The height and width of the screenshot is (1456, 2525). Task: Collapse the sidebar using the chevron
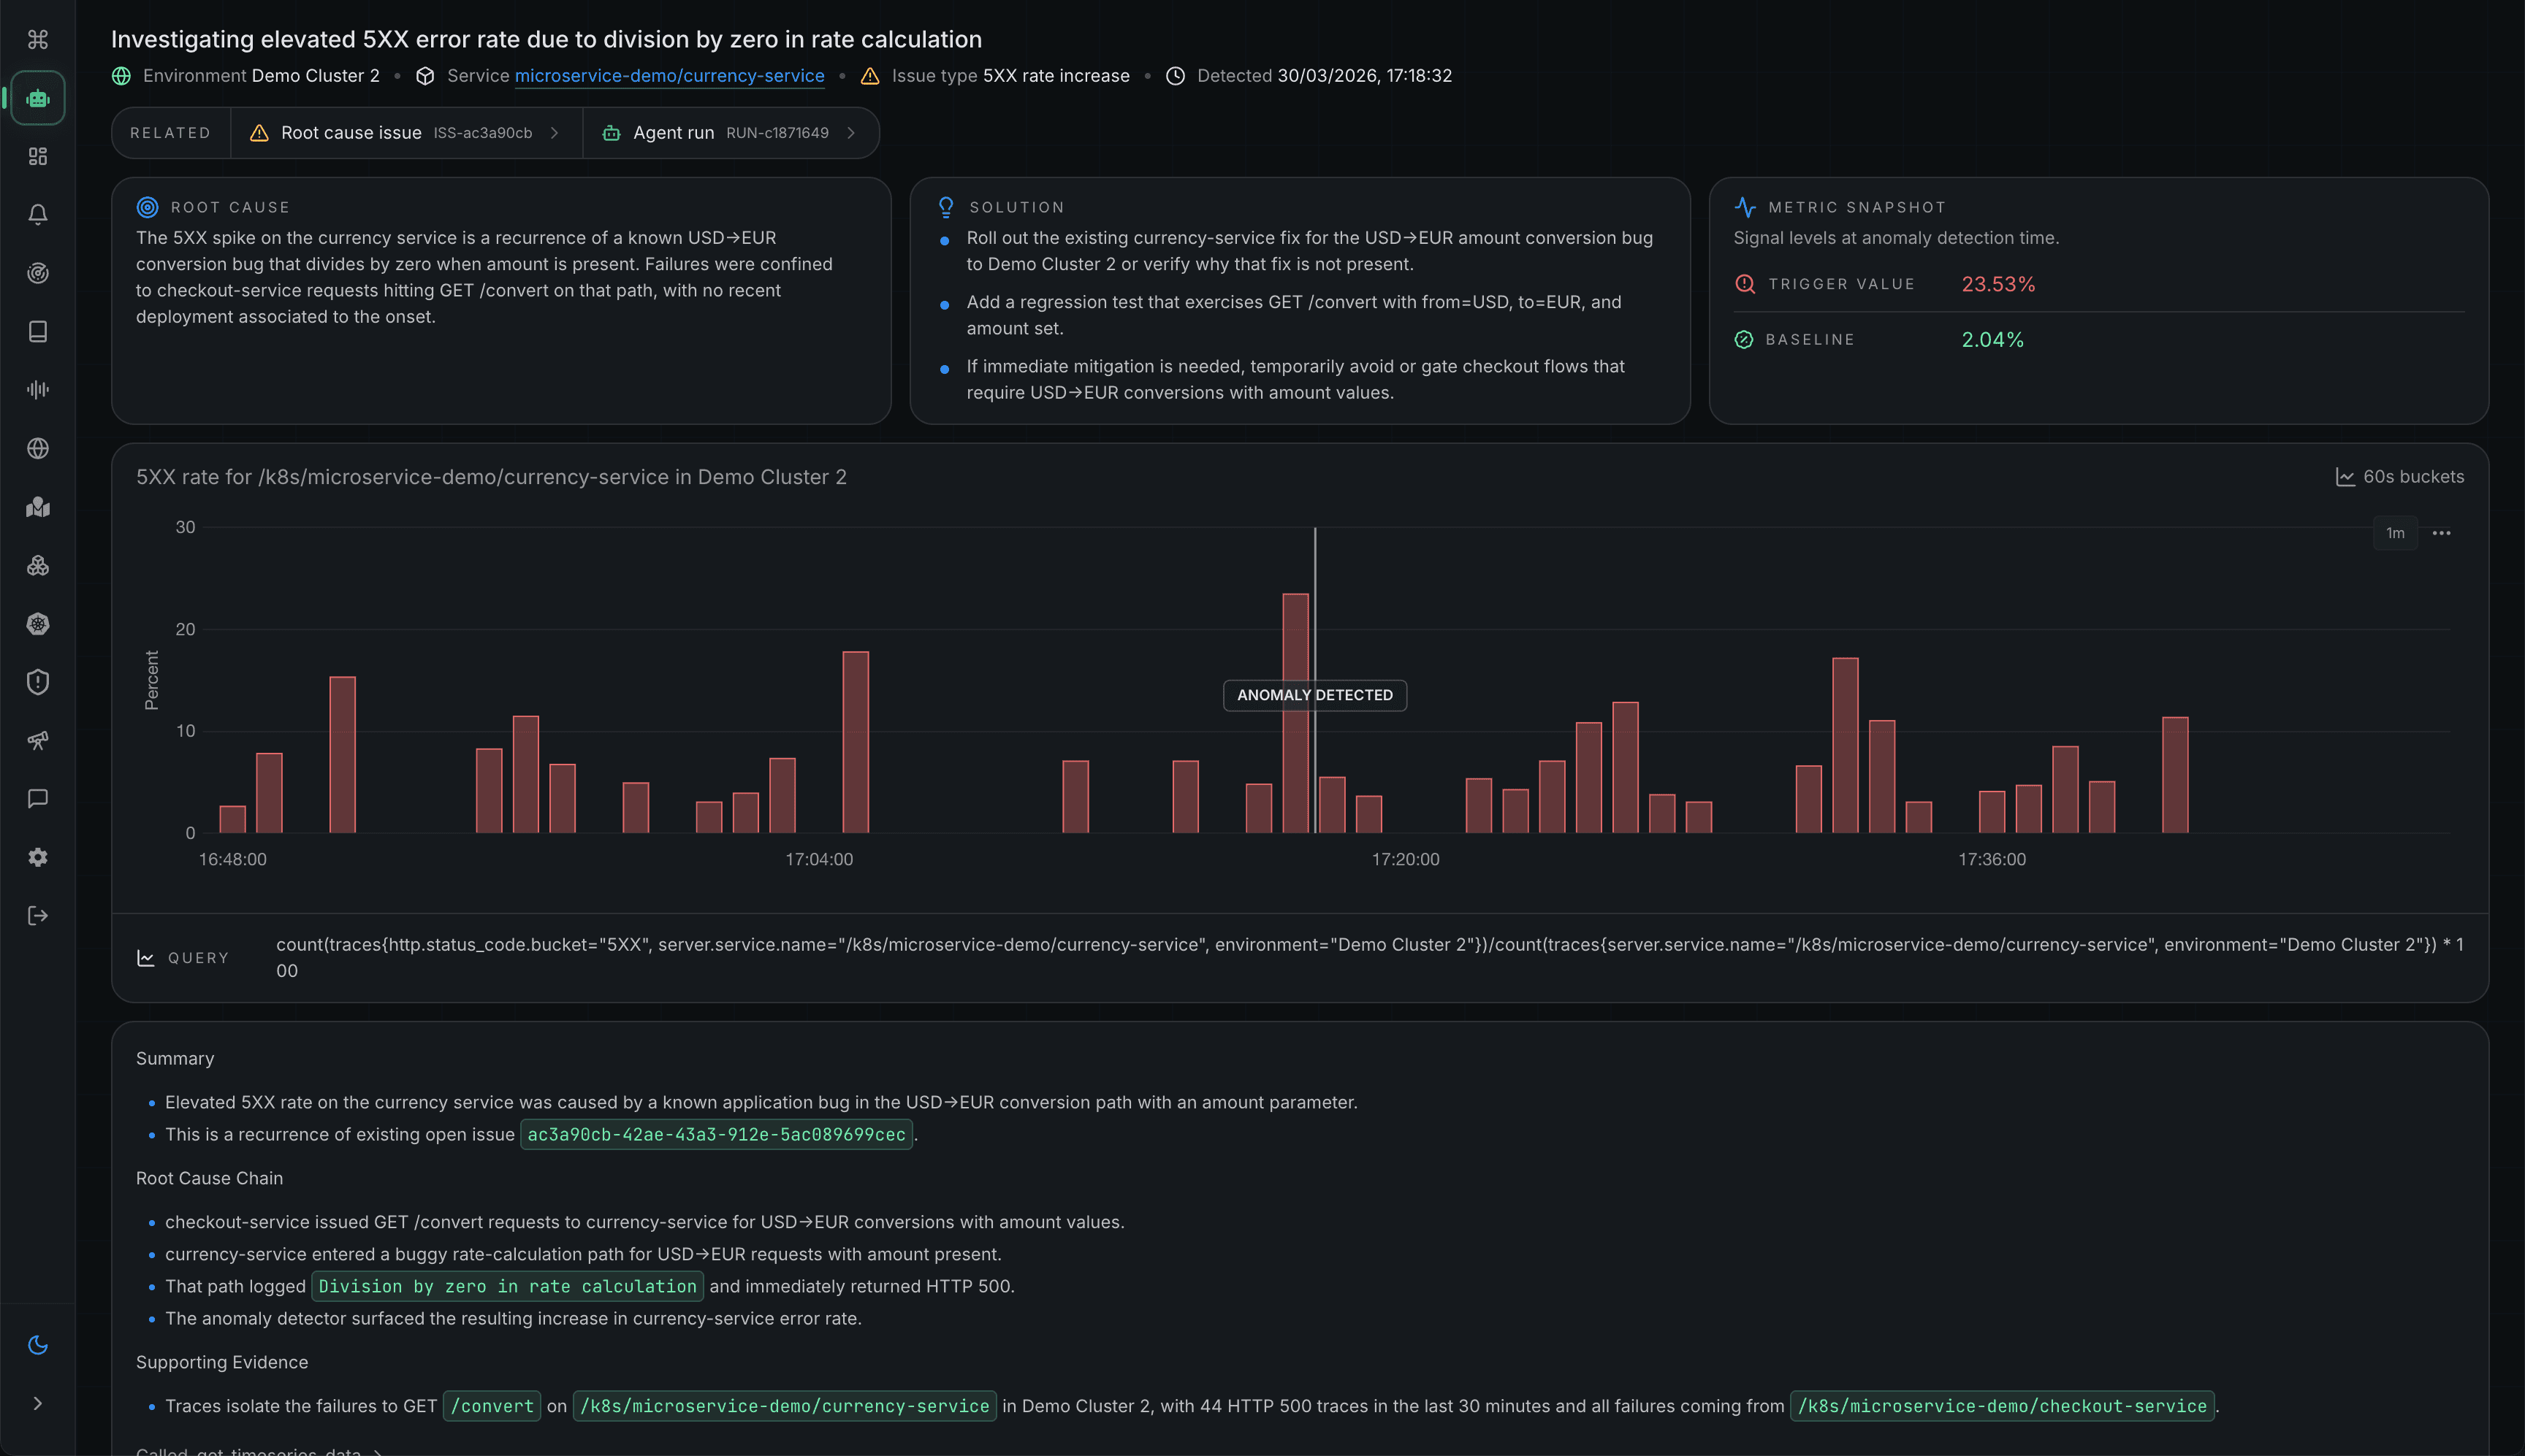pos(38,1402)
